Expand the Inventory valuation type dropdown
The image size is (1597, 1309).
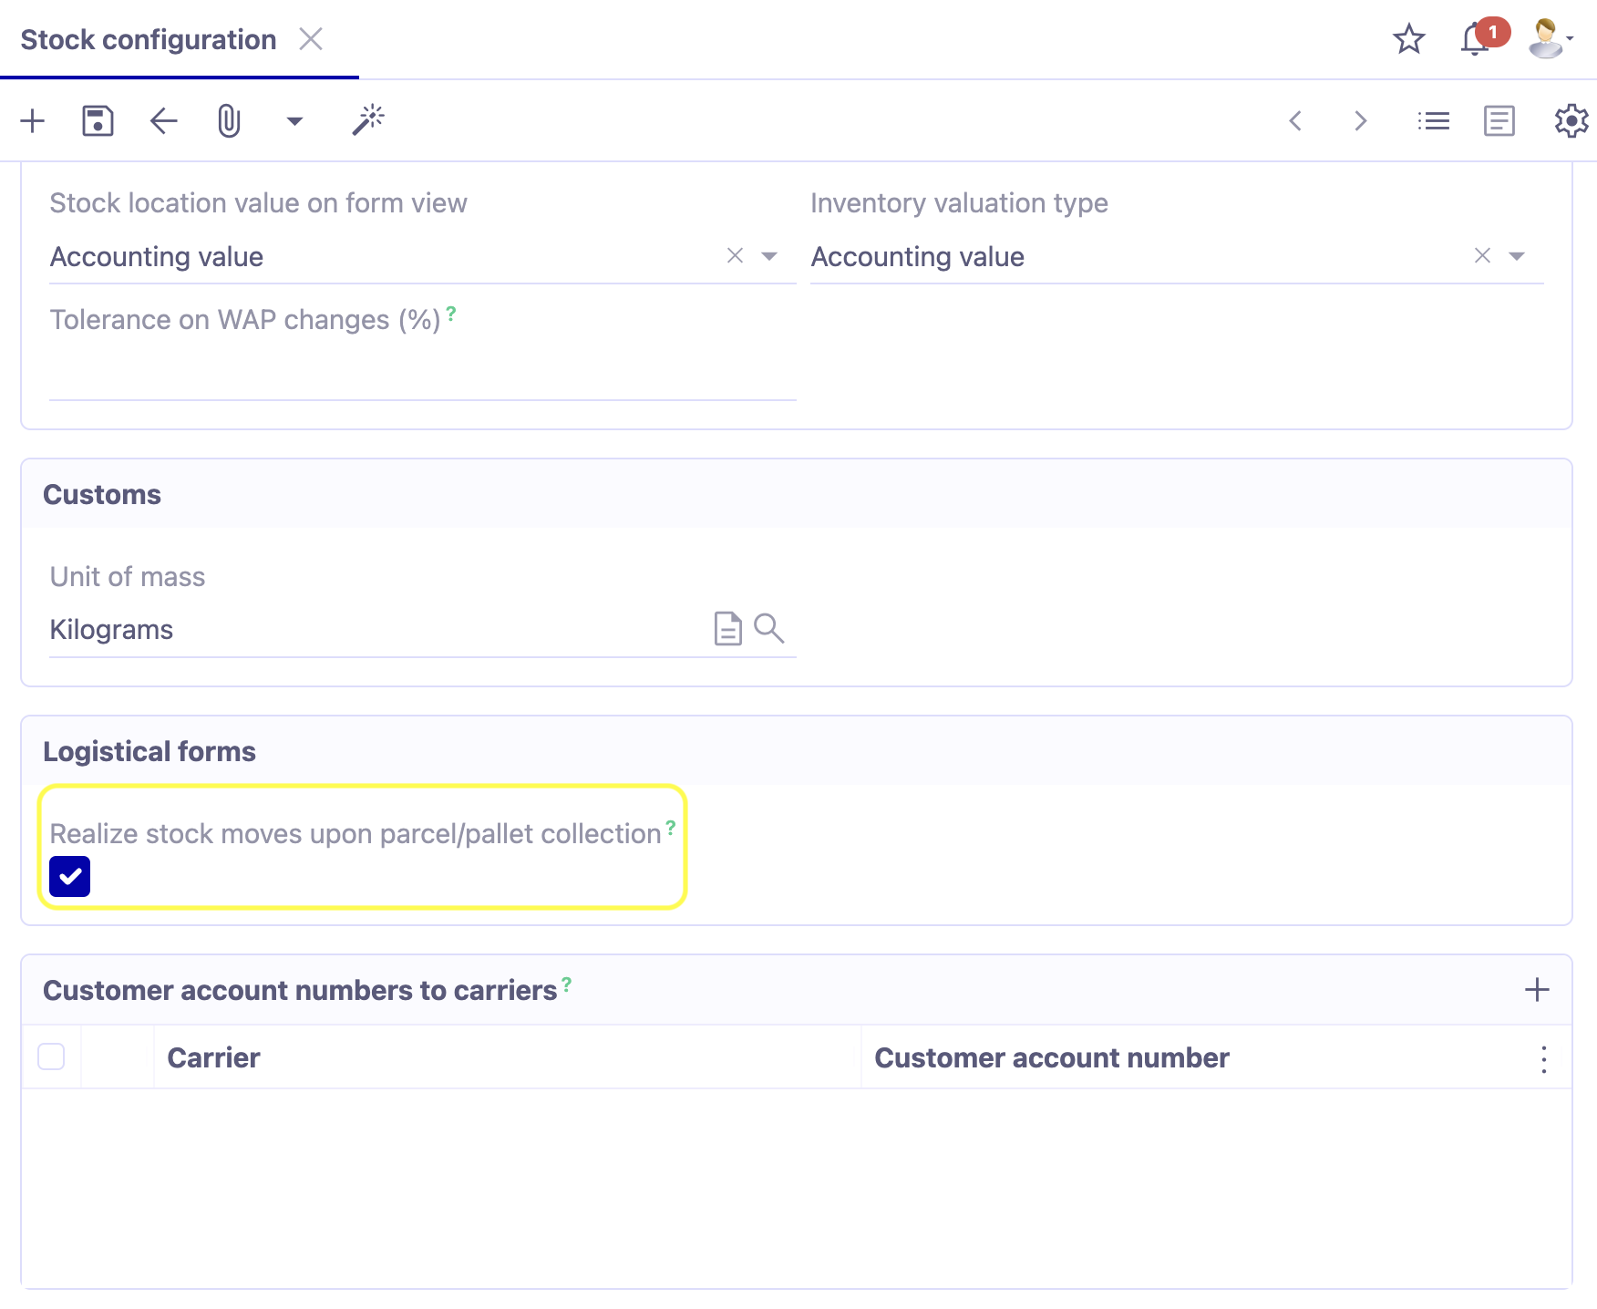coord(1516,256)
